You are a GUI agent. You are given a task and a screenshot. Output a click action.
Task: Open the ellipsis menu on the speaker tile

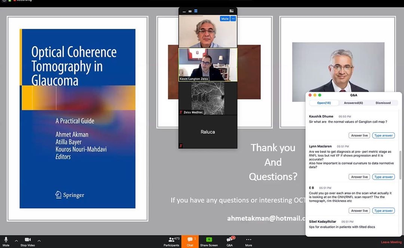pyautogui.click(x=233, y=19)
